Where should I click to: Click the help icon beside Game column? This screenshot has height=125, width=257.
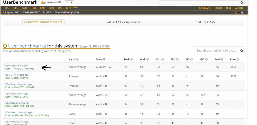[104, 59]
